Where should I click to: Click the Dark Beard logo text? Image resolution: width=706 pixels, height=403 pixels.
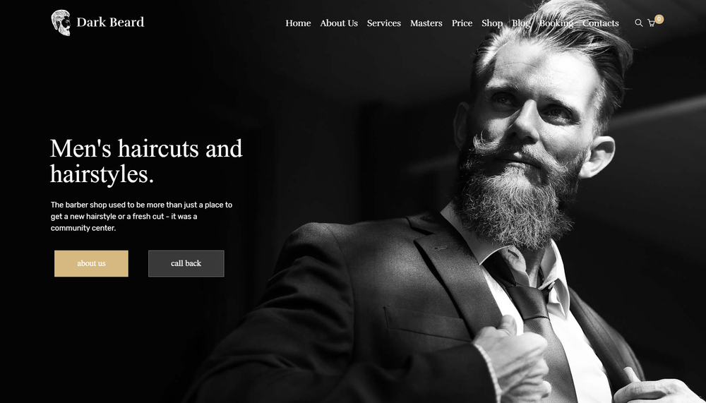[x=110, y=22]
